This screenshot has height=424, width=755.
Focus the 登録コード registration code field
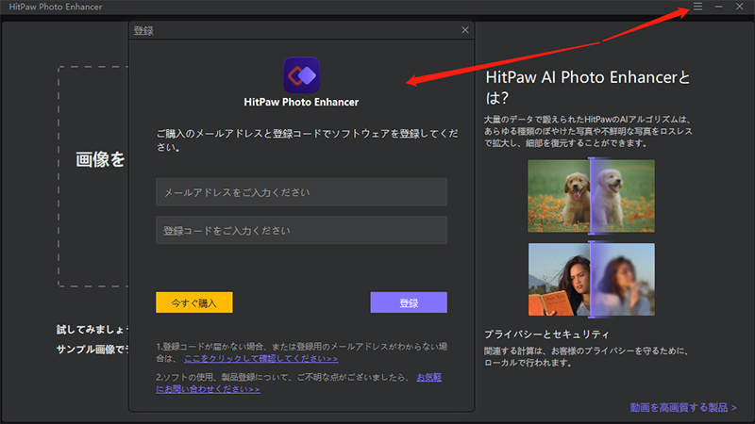pyautogui.click(x=301, y=230)
